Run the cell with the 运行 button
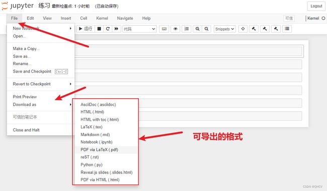The height and width of the screenshot is (191, 327). (86, 29)
